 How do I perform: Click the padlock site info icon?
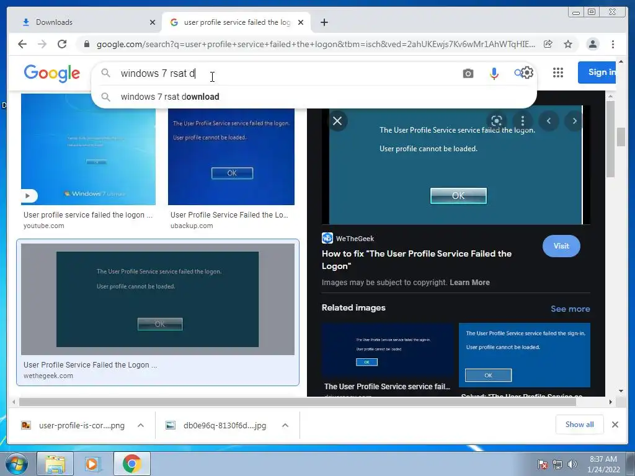(86, 44)
